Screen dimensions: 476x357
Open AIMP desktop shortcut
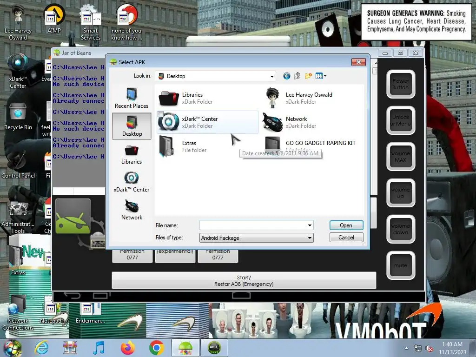54,19
